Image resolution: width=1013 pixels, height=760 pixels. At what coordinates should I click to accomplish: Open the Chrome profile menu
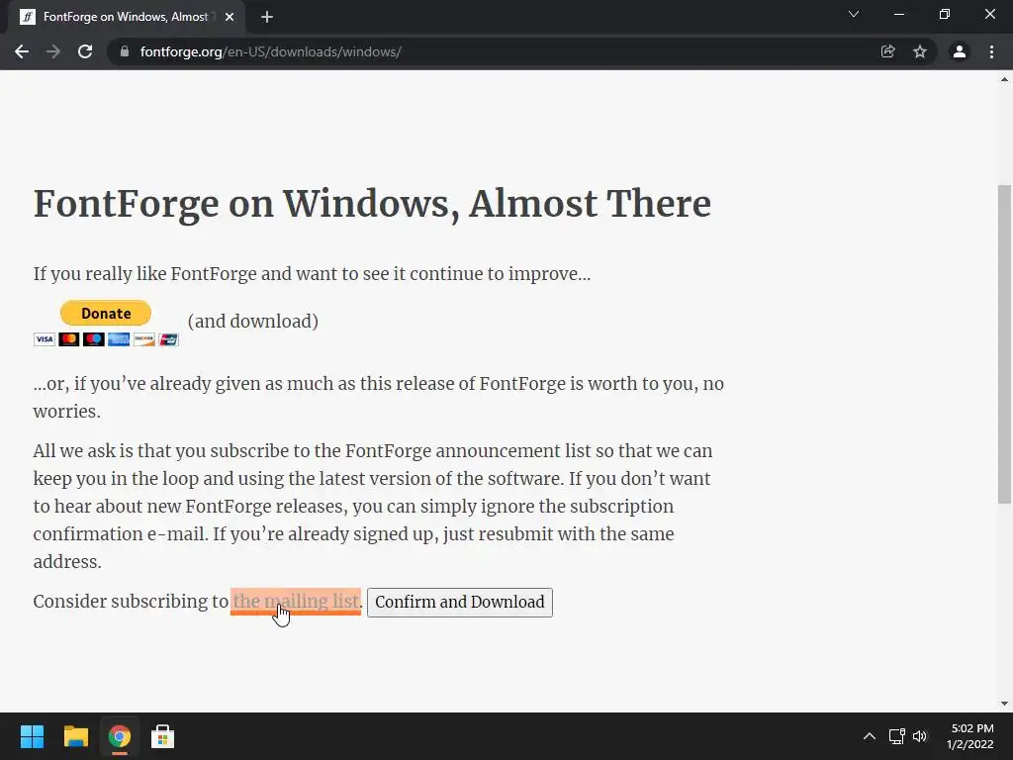click(960, 51)
